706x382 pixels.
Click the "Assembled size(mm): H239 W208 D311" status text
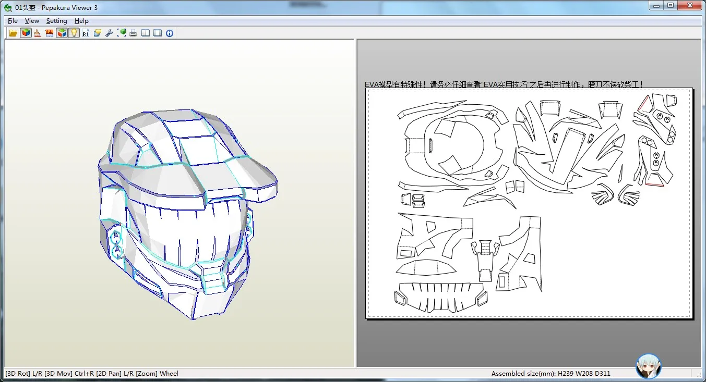(551, 373)
